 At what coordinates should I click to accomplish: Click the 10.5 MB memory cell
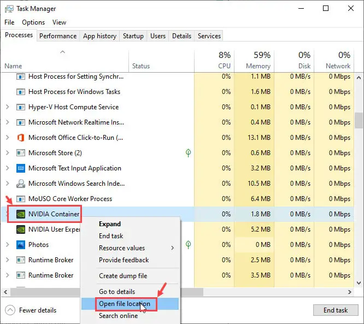254,184
